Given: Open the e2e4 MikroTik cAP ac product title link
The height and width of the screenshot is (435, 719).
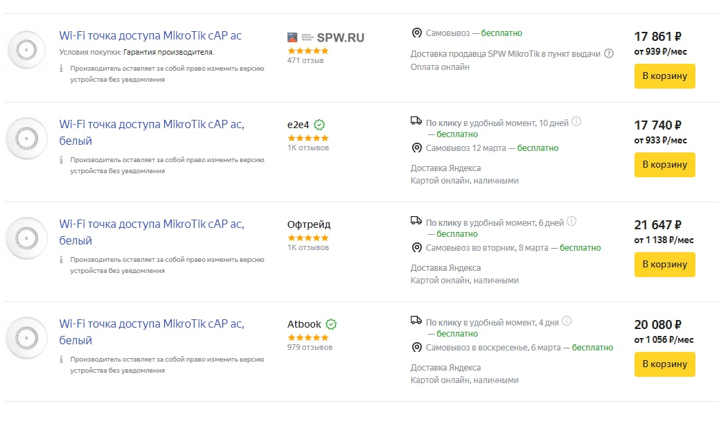Looking at the screenshot, I should [x=152, y=132].
